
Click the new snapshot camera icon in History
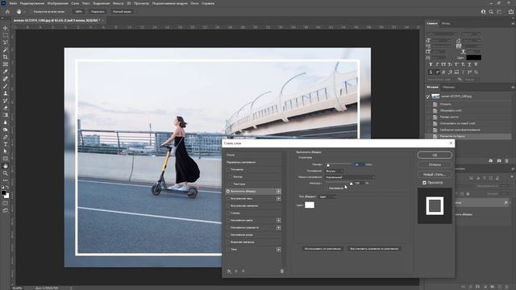coord(499,161)
